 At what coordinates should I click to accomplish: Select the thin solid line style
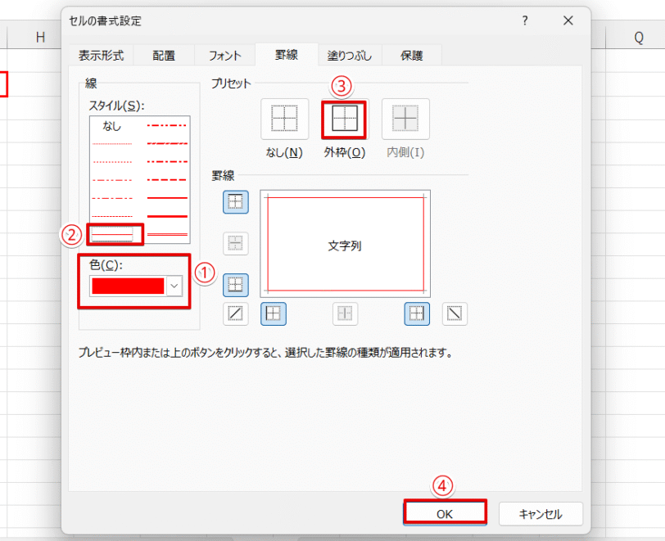tap(115, 234)
